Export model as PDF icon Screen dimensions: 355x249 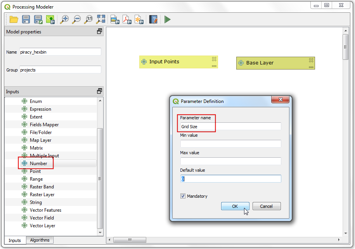[x=127, y=19]
